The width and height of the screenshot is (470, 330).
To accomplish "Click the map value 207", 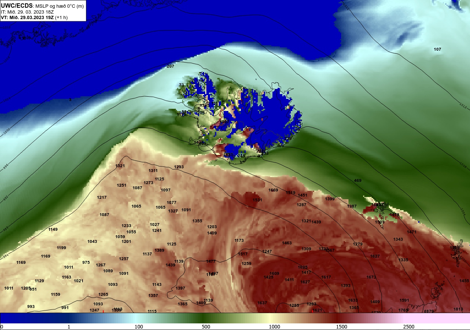I will point(170,66).
